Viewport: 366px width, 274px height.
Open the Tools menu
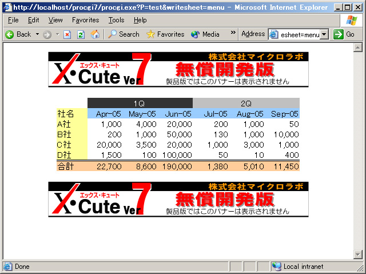click(x=116, y=20)
